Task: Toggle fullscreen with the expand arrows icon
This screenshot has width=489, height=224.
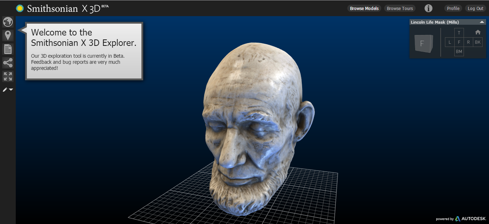Action: (8, 76)
